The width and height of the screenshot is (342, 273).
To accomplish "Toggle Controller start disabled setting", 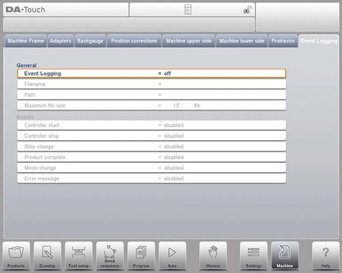I will (x=151, y=125).
